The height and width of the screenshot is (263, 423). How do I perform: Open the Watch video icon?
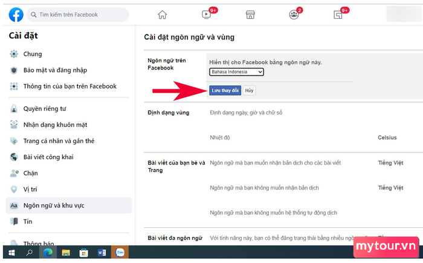click(207, 15)
